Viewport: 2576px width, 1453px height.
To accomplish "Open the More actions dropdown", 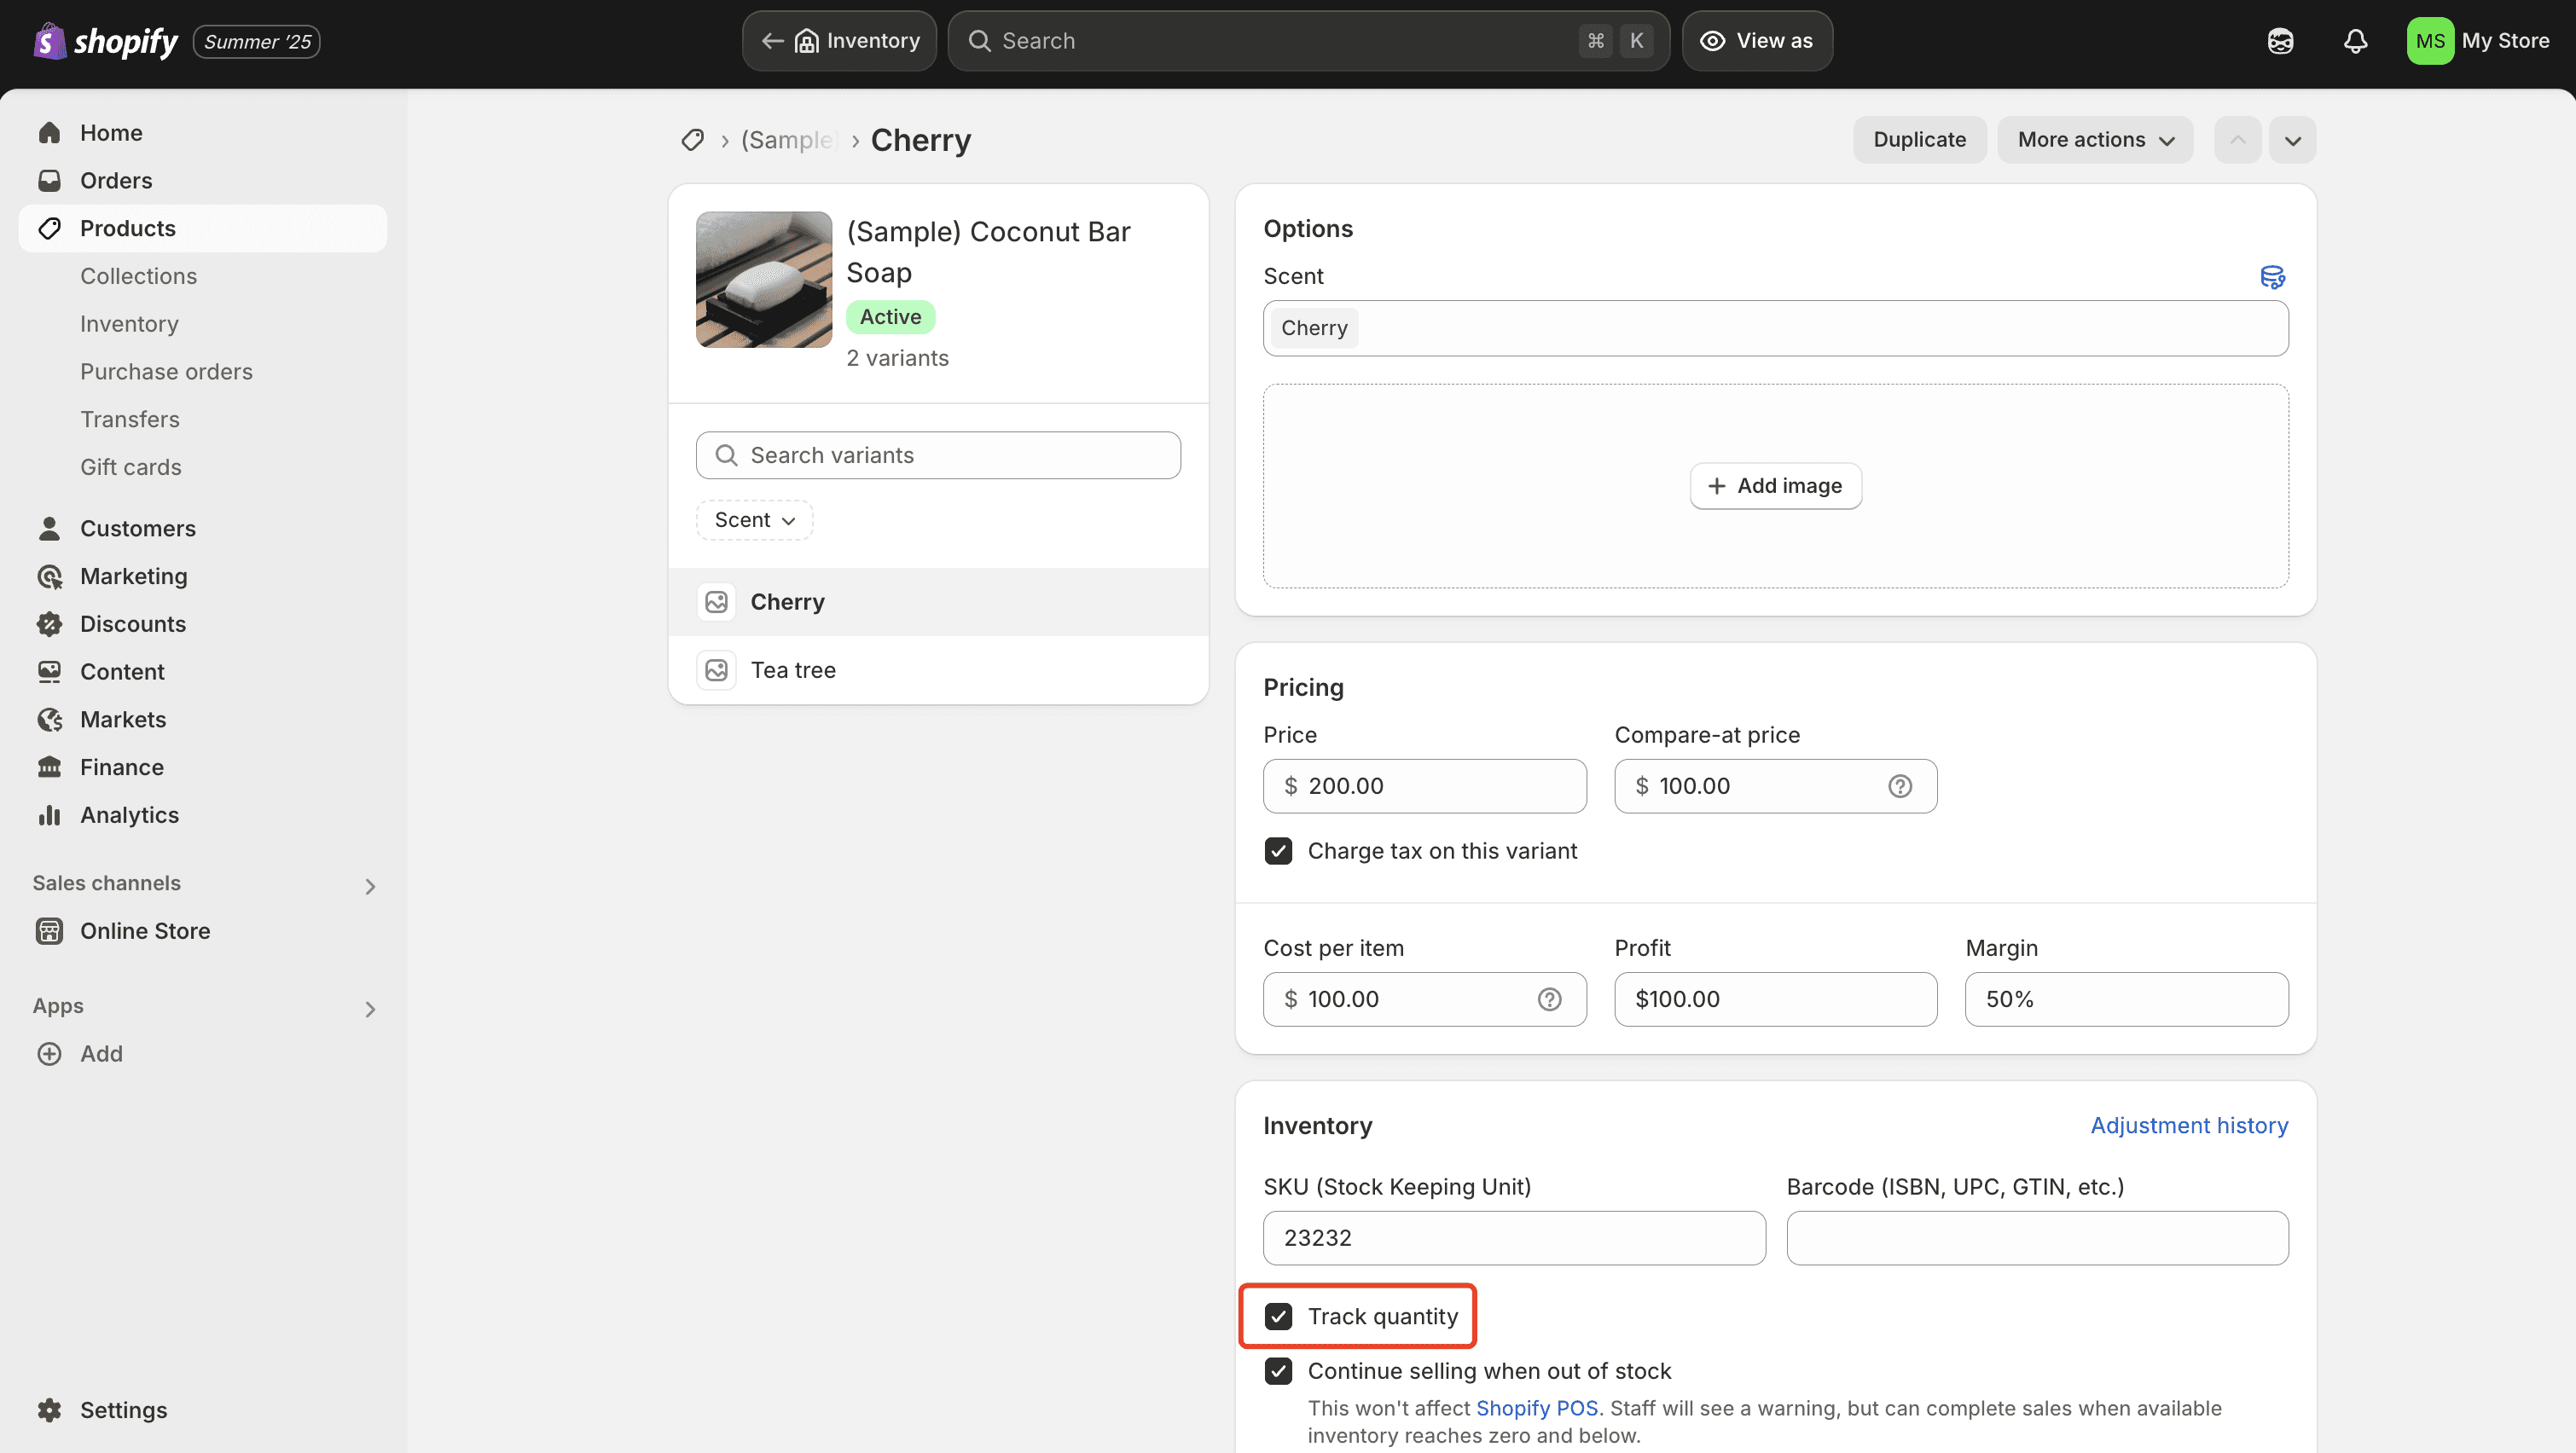I will (2095, 140).
